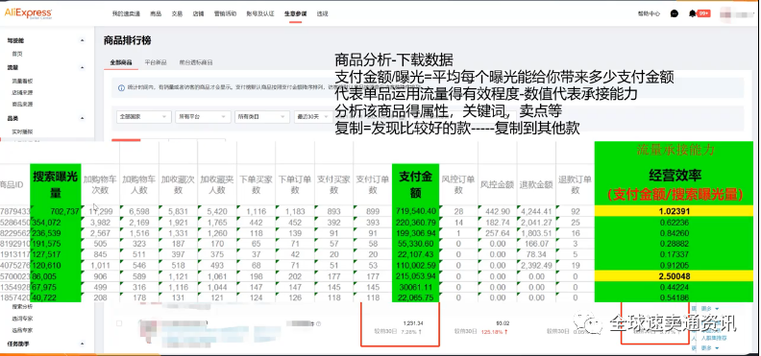Switch to the third ranking tab 前台透标商品

(x=196, y=62)
